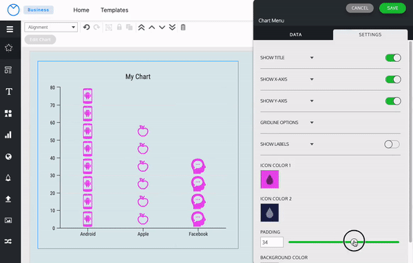The image size is (413, 263).
Task: Send element to back with double-down arrows
Action: tap(172, 28)
